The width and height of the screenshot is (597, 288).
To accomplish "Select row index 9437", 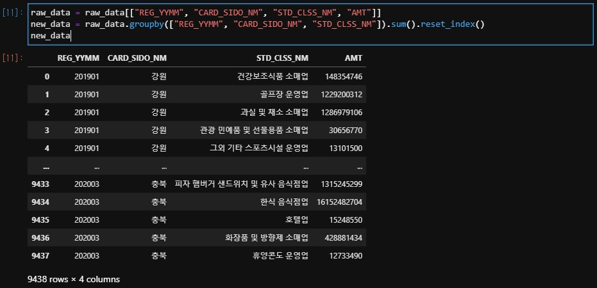I will click(40, 256).
